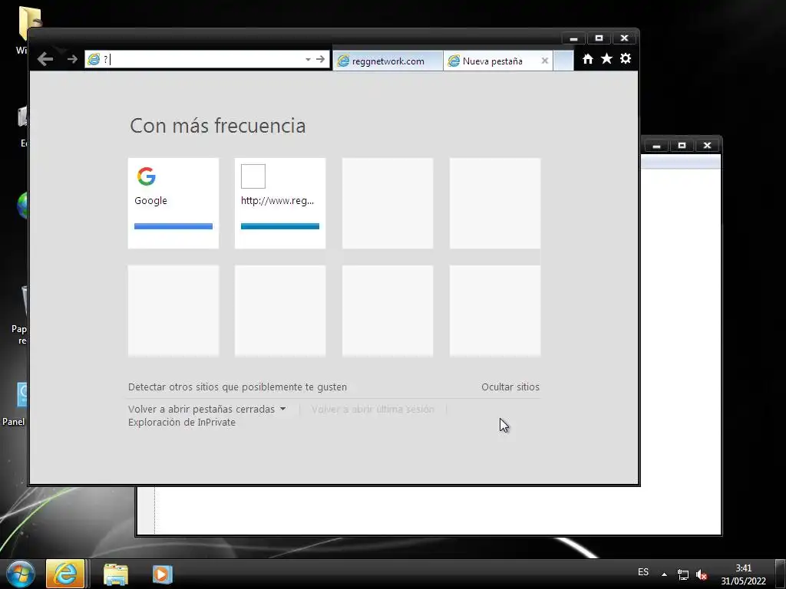
Task: Go back with the browser back arrow
Action: [x=45, y=59]
